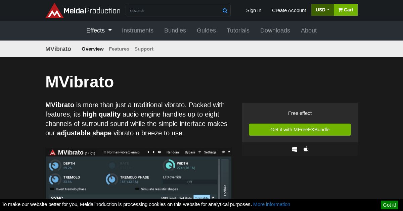Click the MVibrato product title in the sub-navigation
The height and width of the screenshot is (211, 403).
pos(58,49)
